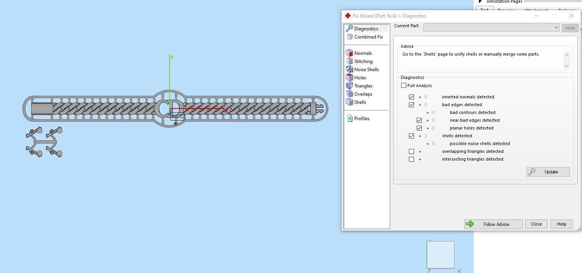Expand the Annotation Pages section
This screenshot has height=273, width=582.
tap(480, 2)
